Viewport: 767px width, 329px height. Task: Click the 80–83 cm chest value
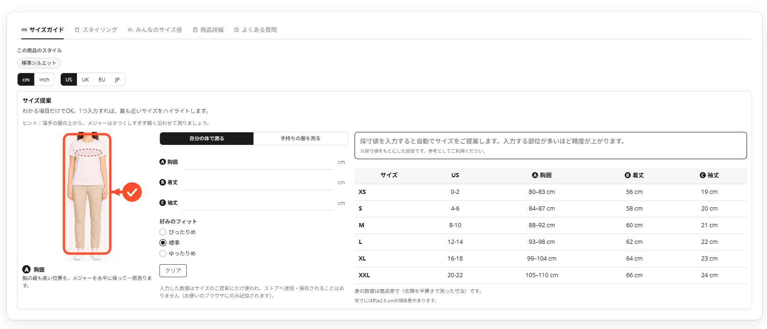(542, 192)
